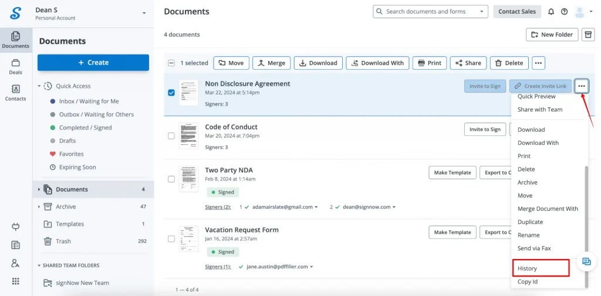Uncheck the Non Disclosure Agreement checkbox
This screenshot has height=296, width=601.
click(x=171, y=93)
